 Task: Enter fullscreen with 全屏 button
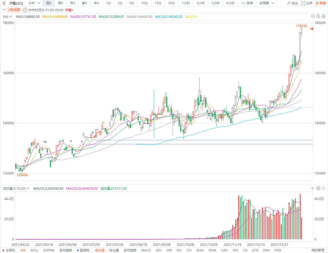point(307,3)
